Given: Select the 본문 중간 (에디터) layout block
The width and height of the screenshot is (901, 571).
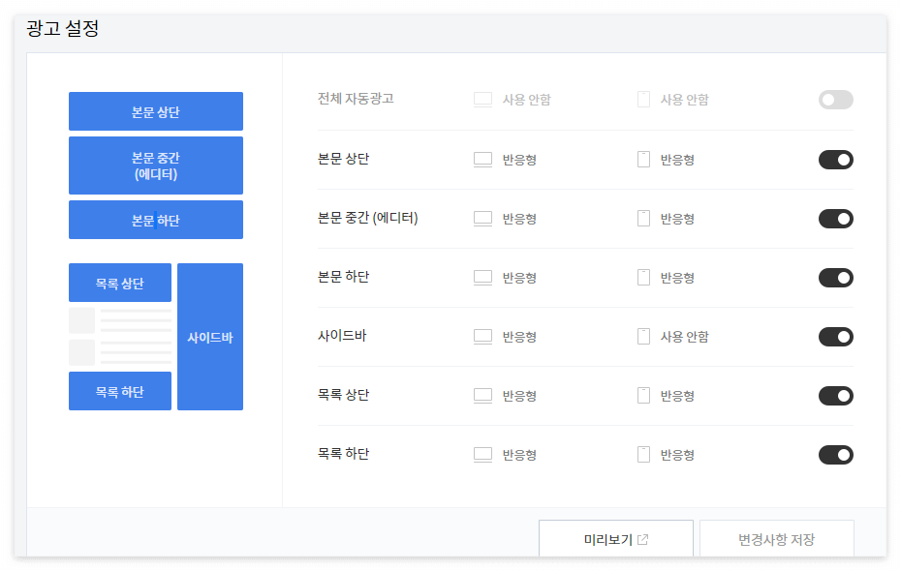Looking at the screenshot, I should point(156,165).
